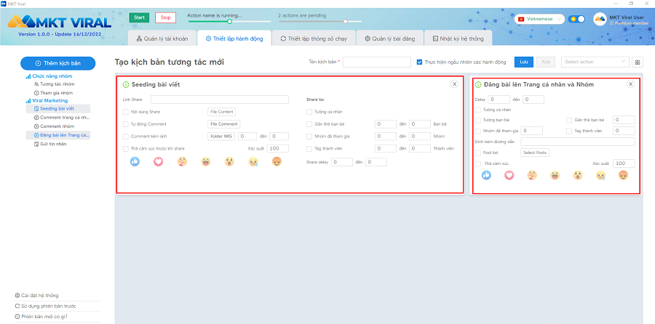Collapse the Viral Marketing tree group
This screenshot has width=655, height=324.
coord(28,100)
